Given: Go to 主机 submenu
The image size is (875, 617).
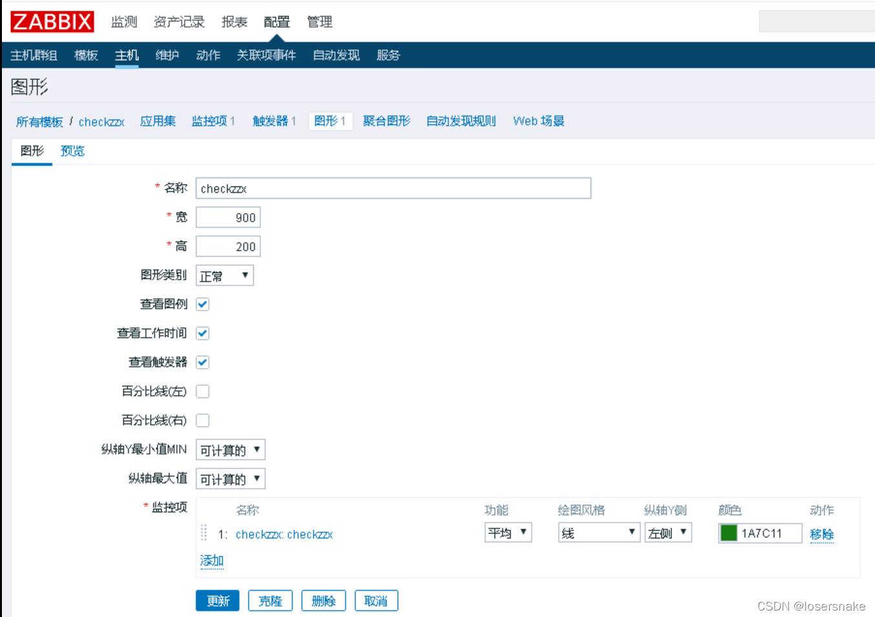Looking at the screenshot, I should click(x=127, y=56).
